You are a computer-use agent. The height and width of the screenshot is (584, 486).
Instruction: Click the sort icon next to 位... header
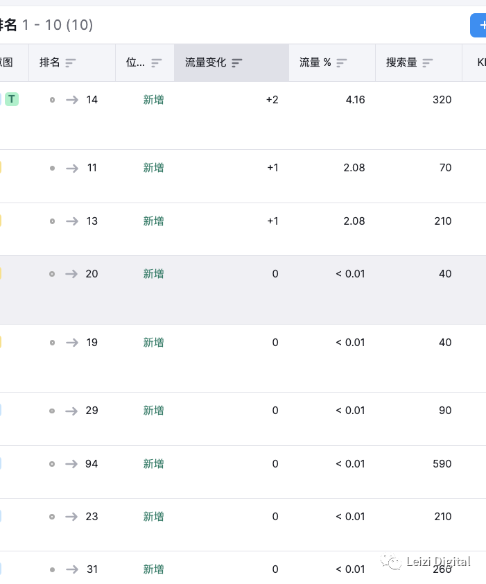coord(157,63)
